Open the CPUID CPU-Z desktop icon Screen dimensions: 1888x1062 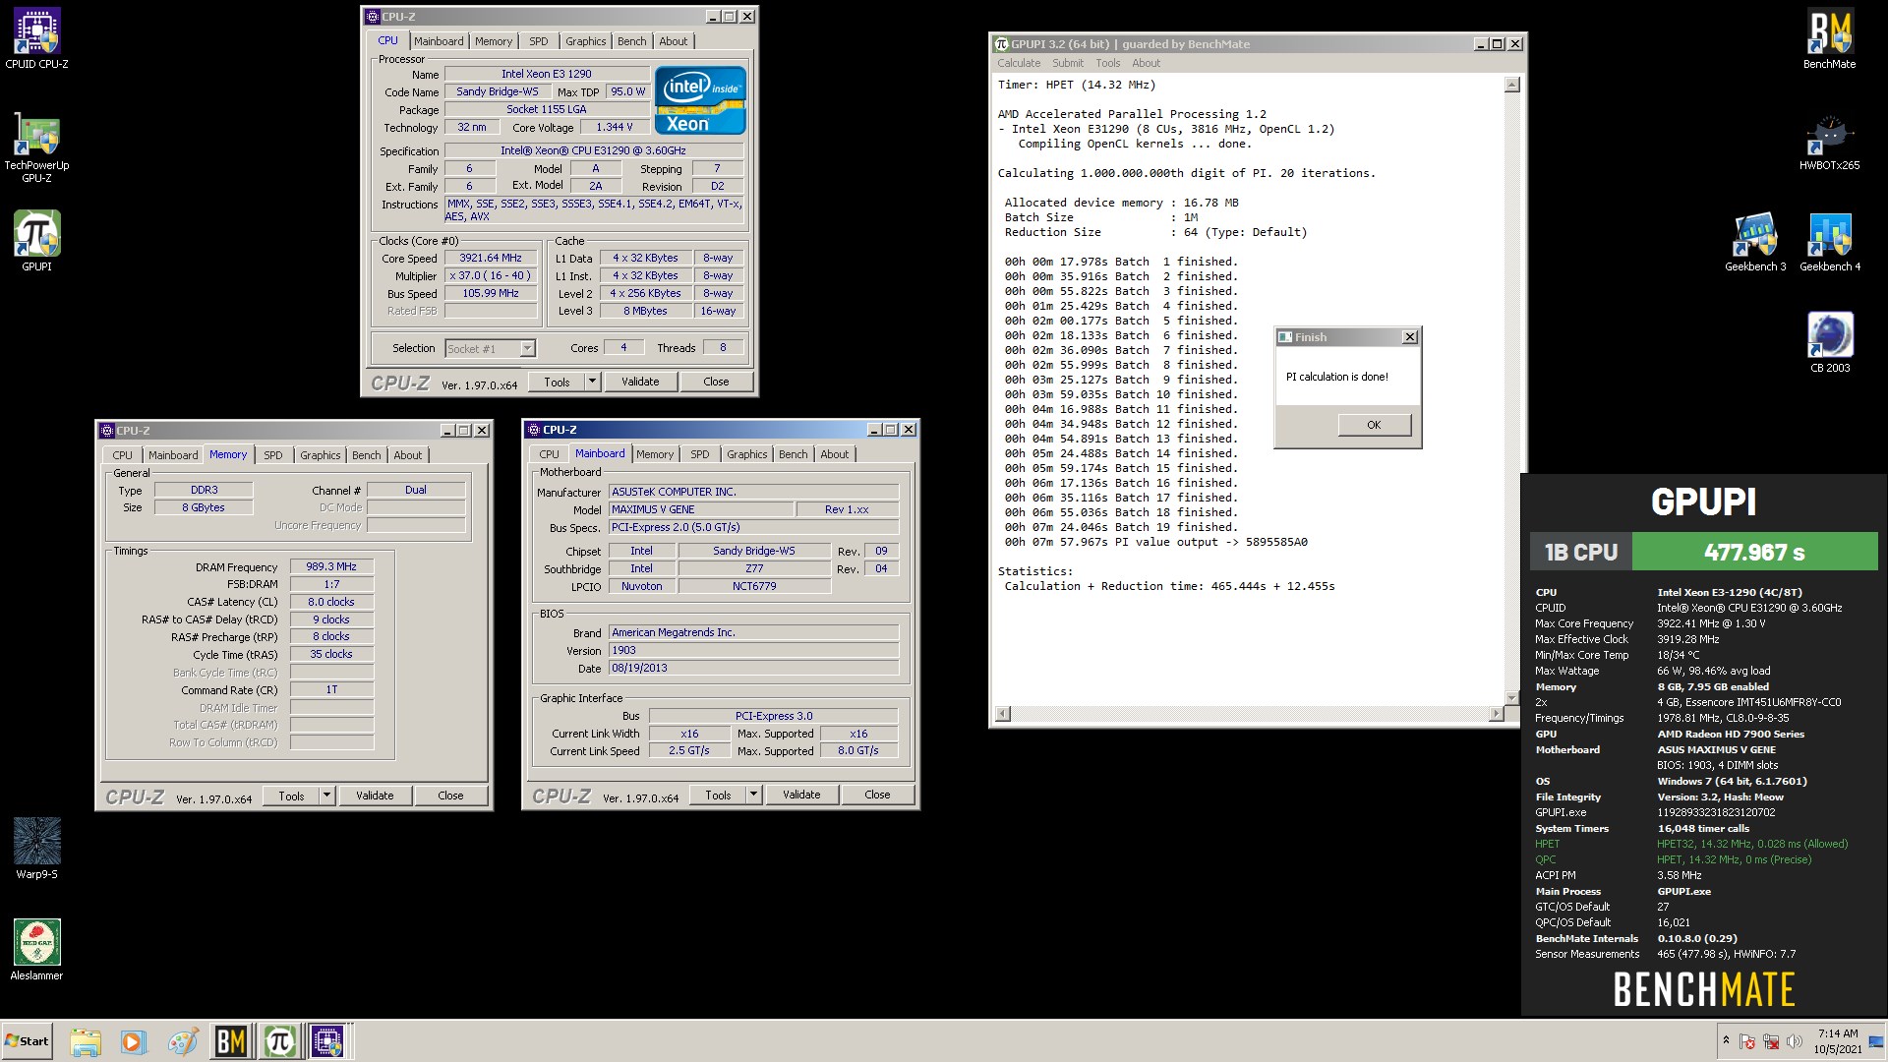click(36, 39)
